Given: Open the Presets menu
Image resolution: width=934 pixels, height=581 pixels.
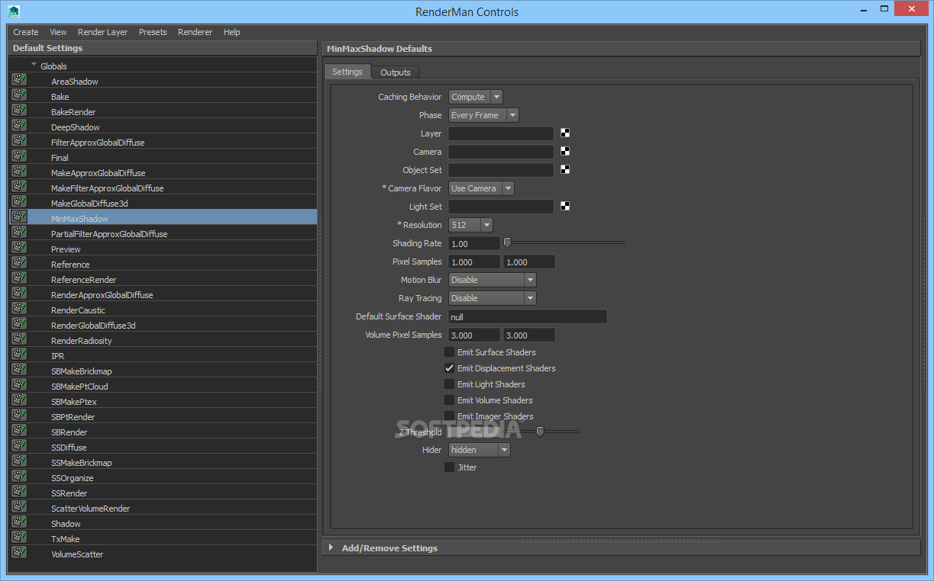Looking at the screenshot, I should (x=153, y=32).
